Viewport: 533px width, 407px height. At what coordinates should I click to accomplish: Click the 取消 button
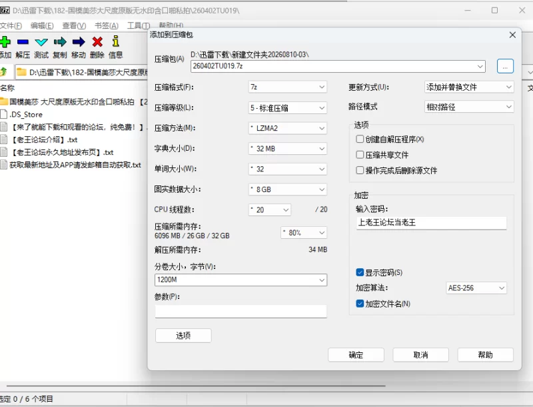(x=420, y=355)
